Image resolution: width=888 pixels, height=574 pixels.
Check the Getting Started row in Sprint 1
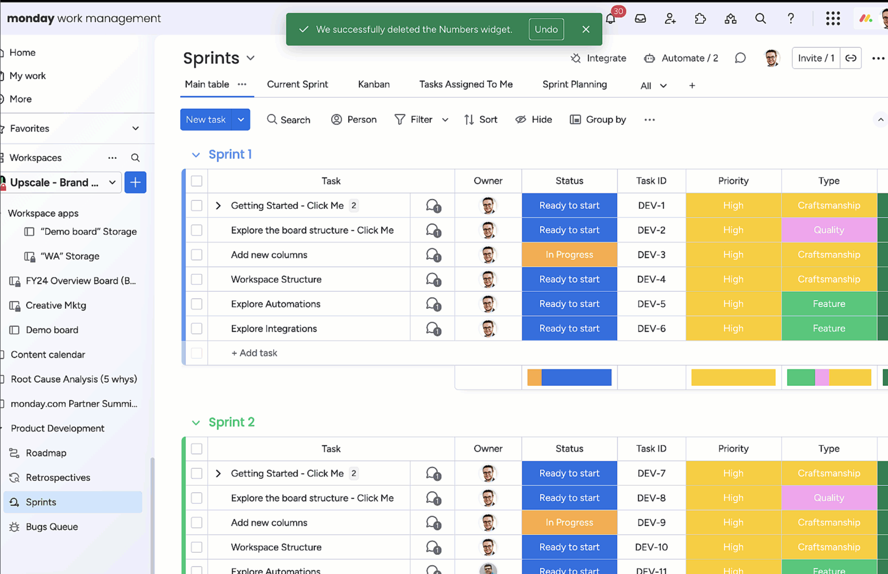[x=197, y=206]
